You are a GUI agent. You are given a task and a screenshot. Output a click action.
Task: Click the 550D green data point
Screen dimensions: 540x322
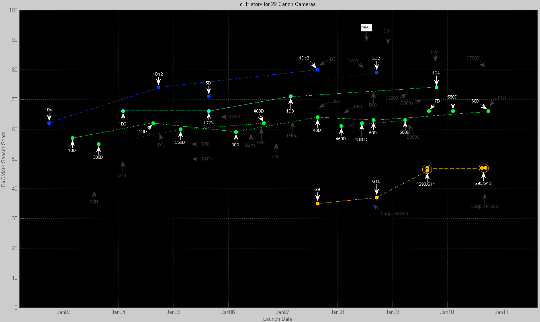[453, 111]
